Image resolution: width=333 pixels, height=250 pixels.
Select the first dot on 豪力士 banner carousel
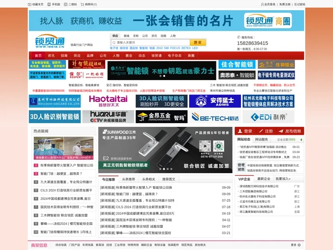160,76
